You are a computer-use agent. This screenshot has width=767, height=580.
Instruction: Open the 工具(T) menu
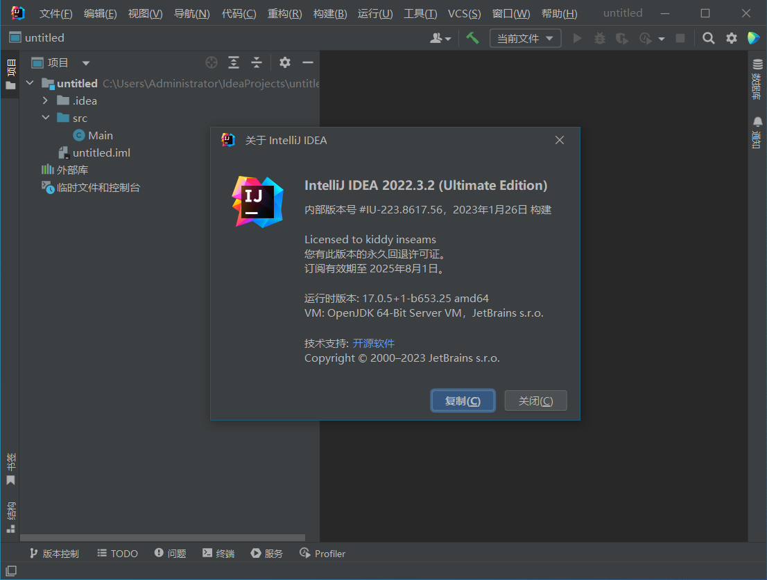point(420,14)
